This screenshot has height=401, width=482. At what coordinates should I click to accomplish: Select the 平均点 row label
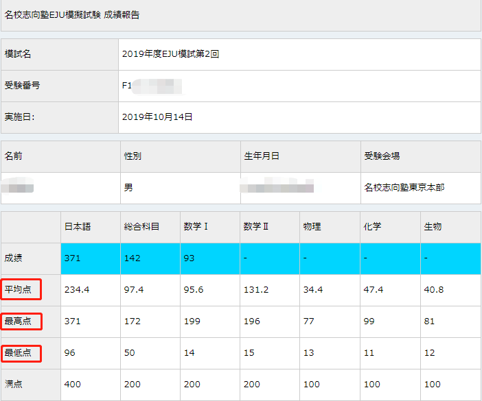pyautogui.click(x=18, y=290)
